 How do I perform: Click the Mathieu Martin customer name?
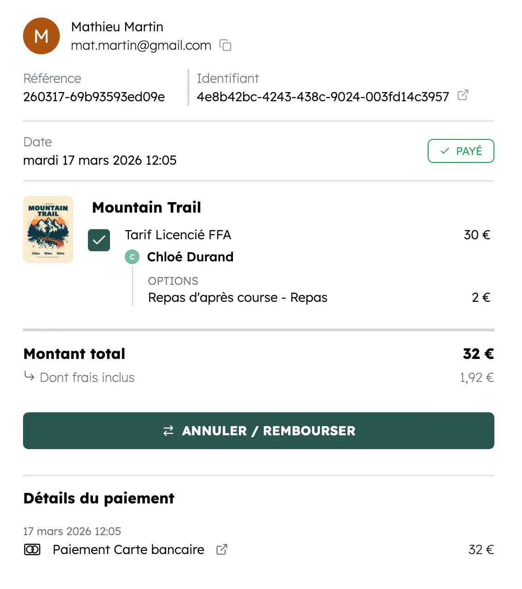tap(117, 27)
